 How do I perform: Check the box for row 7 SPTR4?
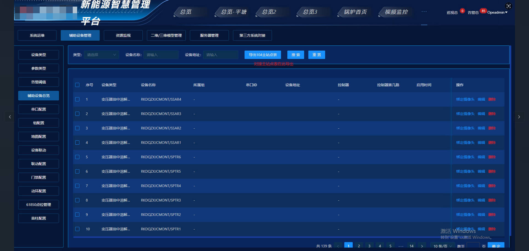[x=77, y=186]
